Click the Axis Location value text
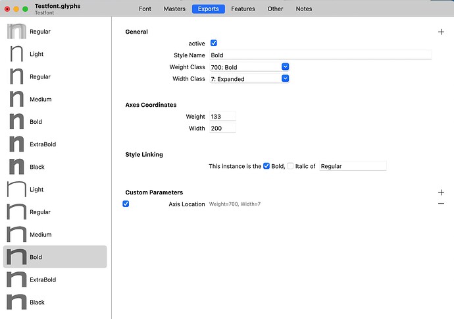The width and height of the screenshot is (454, 319). (235, 204)
